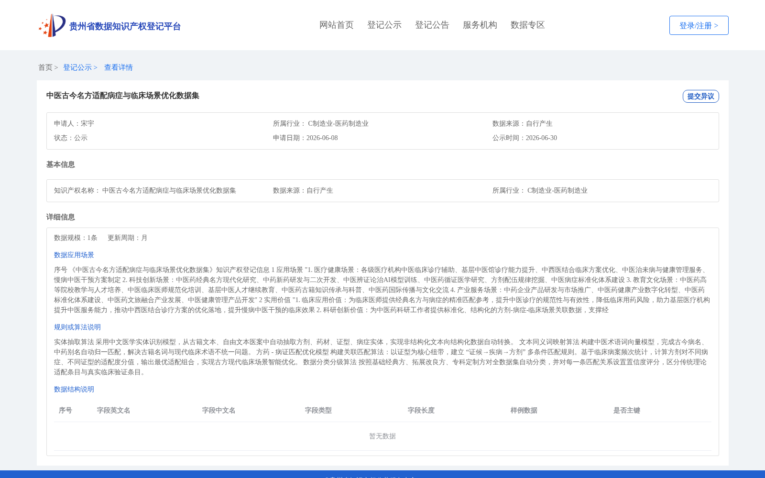Click the platform logo icon

52,25
